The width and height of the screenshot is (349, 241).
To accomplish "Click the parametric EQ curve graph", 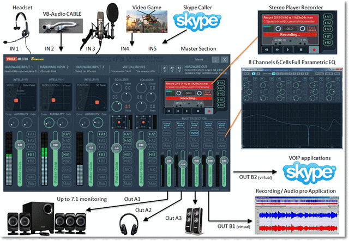I will click(x=292, y=126).
